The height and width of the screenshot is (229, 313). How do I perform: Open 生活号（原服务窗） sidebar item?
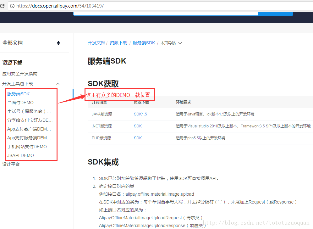click(x=29, y=111)
